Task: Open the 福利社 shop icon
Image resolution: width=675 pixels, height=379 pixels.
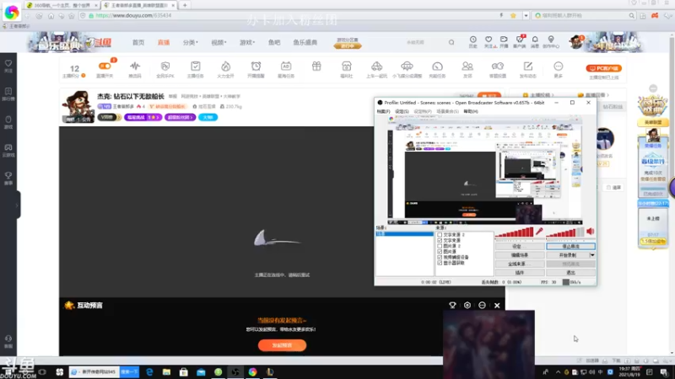Action: click(347, 67)
